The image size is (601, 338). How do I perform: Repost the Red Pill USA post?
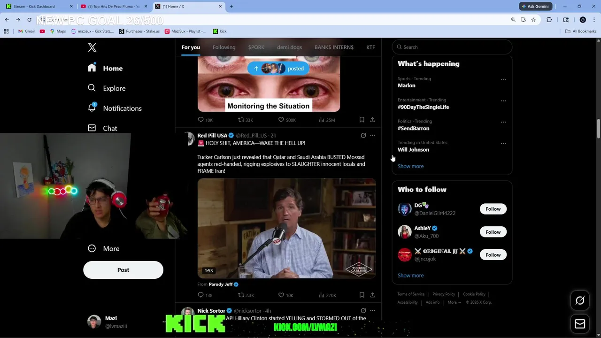pos(246,295)
